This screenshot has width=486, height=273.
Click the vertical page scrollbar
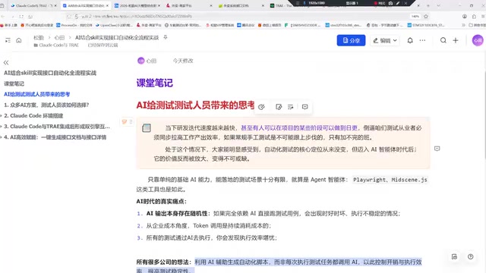[x=484, y=115]
